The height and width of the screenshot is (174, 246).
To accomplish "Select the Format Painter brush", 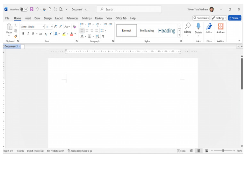I will pos(15,36).
